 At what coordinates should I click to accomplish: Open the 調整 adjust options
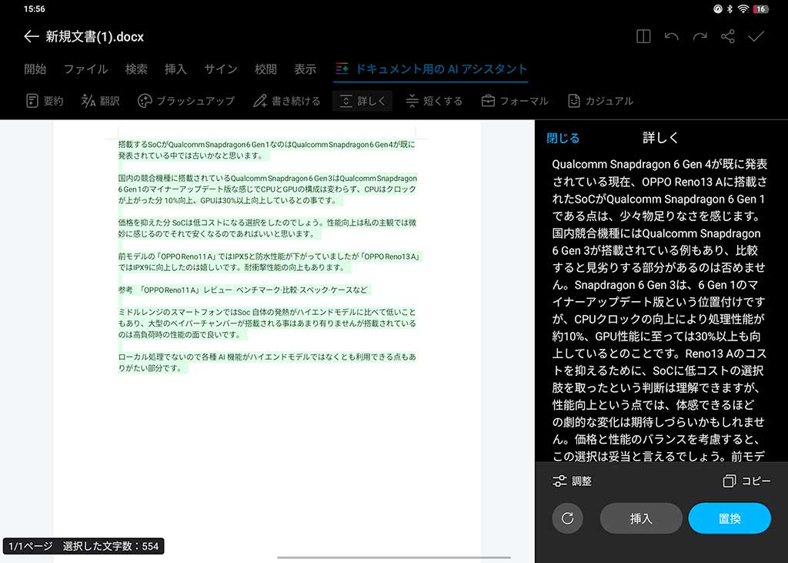(572, 481)
